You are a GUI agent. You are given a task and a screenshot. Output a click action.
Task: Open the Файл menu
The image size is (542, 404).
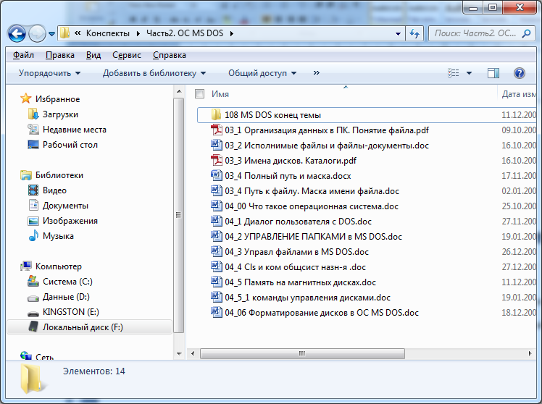(23, 55)
